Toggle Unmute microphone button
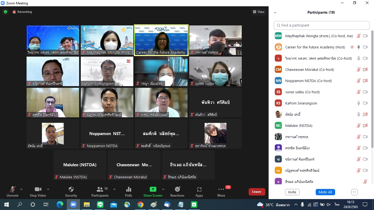Screen dimensions: 374x210 pyautogui.click(x=12, y=189)
